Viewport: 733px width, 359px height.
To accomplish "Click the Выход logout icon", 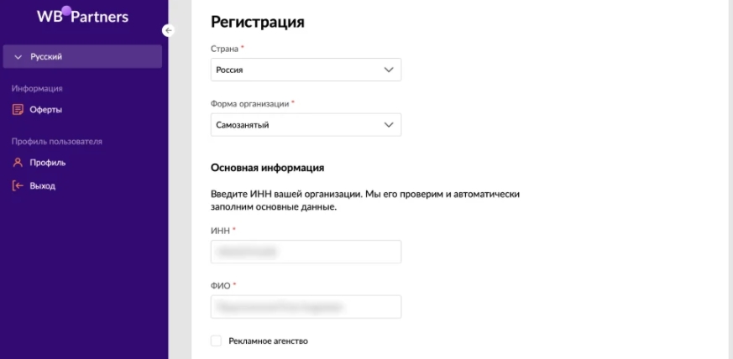I will click(18, 186).
